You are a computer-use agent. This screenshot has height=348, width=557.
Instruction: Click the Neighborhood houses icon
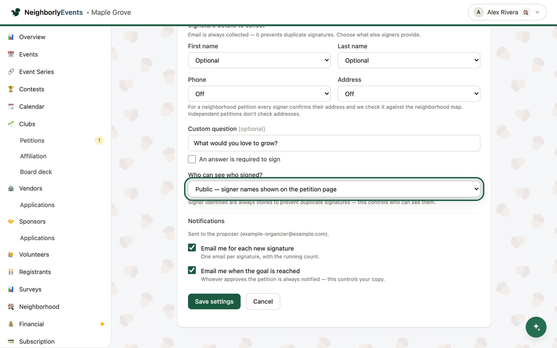coord(11,307)
